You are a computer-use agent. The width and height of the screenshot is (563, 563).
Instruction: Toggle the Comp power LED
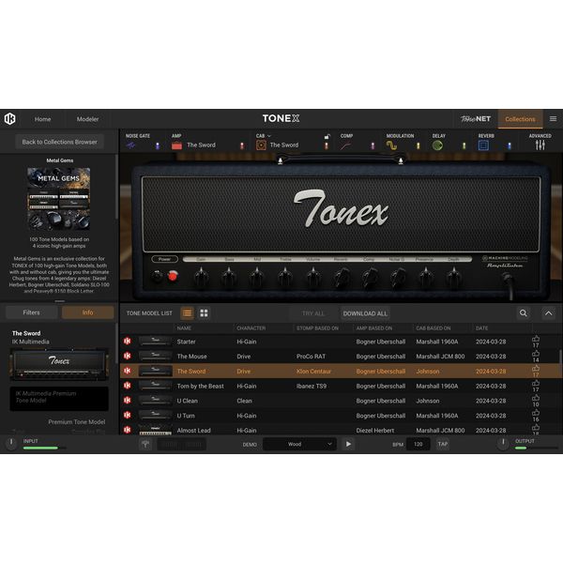[x=373, y=145]
